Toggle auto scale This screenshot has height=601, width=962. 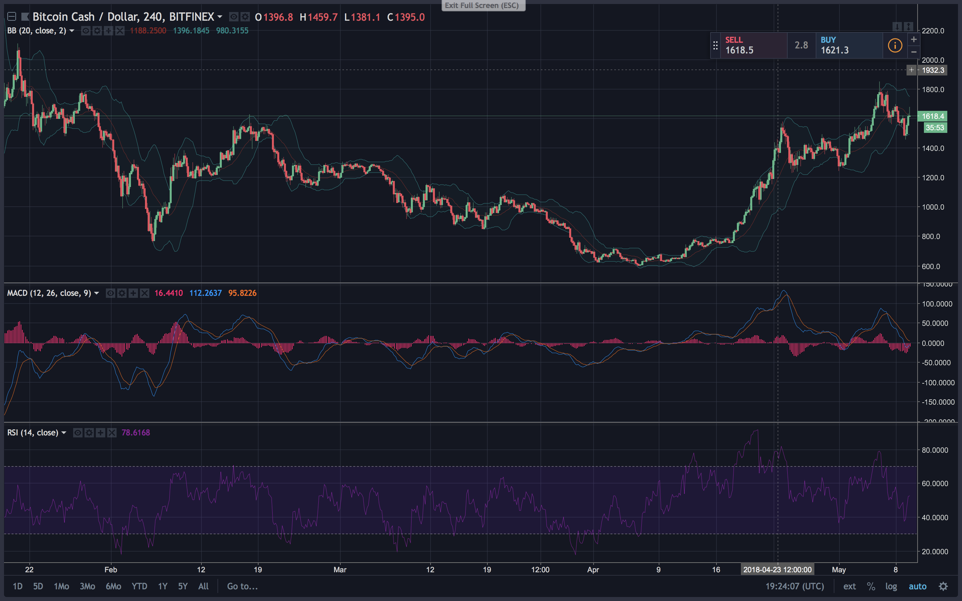click(918, 586)
